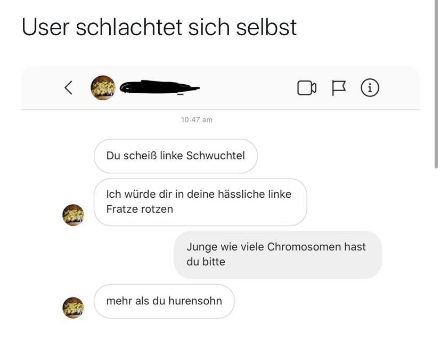Go back with the chevron arrow
The width and height of the screenshot is (441, 339).
pyautogui.click(x=69, y=87)
